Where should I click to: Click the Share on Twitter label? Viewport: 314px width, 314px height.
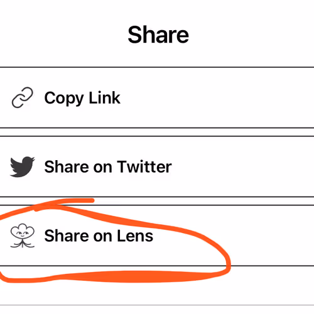pyautogui.click(x=108, y=166)
